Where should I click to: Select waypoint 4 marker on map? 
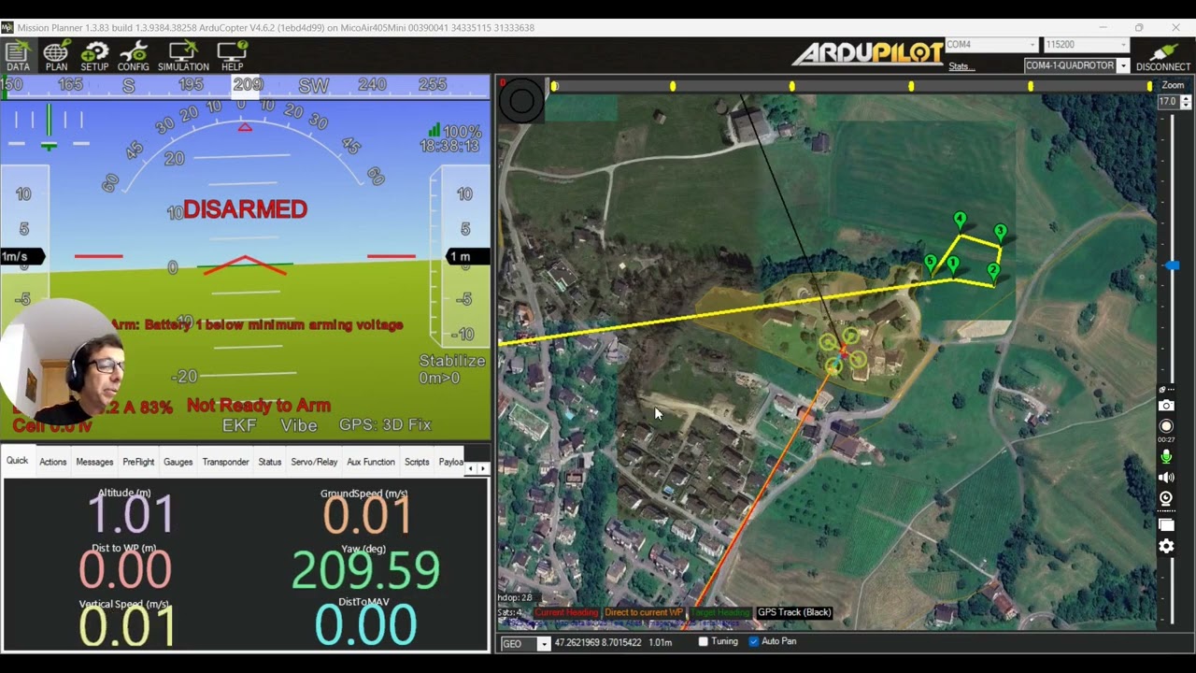960,220
